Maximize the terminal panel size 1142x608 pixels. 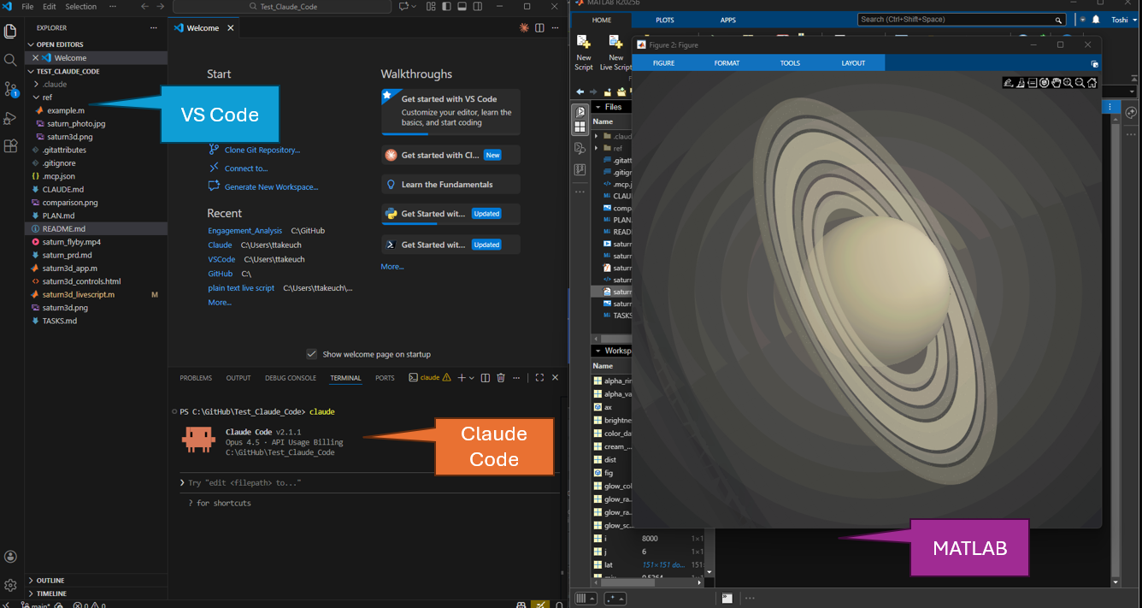[539, 377]
